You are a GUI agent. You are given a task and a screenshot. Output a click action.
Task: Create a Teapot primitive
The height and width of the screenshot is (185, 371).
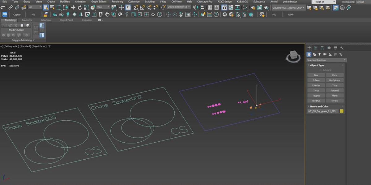tap(316, 96)
